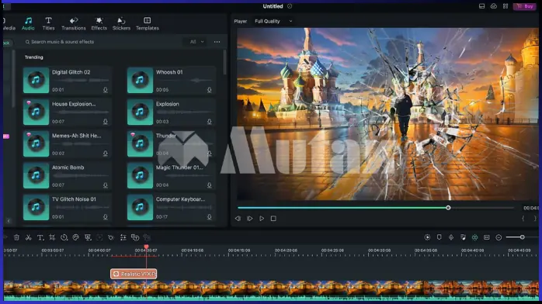Open the Speed tool clock icon

[x=64, y=237]
